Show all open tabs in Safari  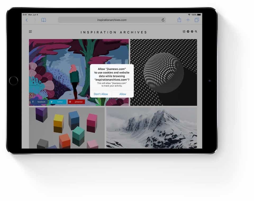[197, 20]
